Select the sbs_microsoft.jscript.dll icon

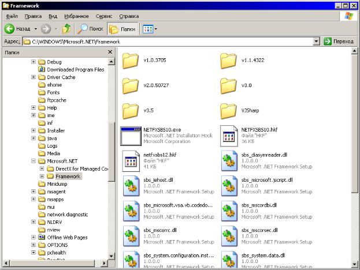229,186
